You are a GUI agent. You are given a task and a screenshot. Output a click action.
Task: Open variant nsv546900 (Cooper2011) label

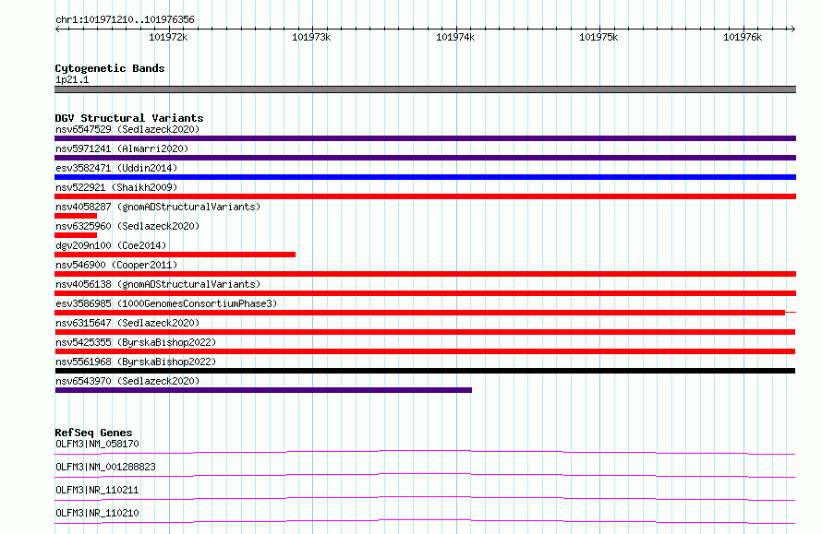tap(116, 265)
